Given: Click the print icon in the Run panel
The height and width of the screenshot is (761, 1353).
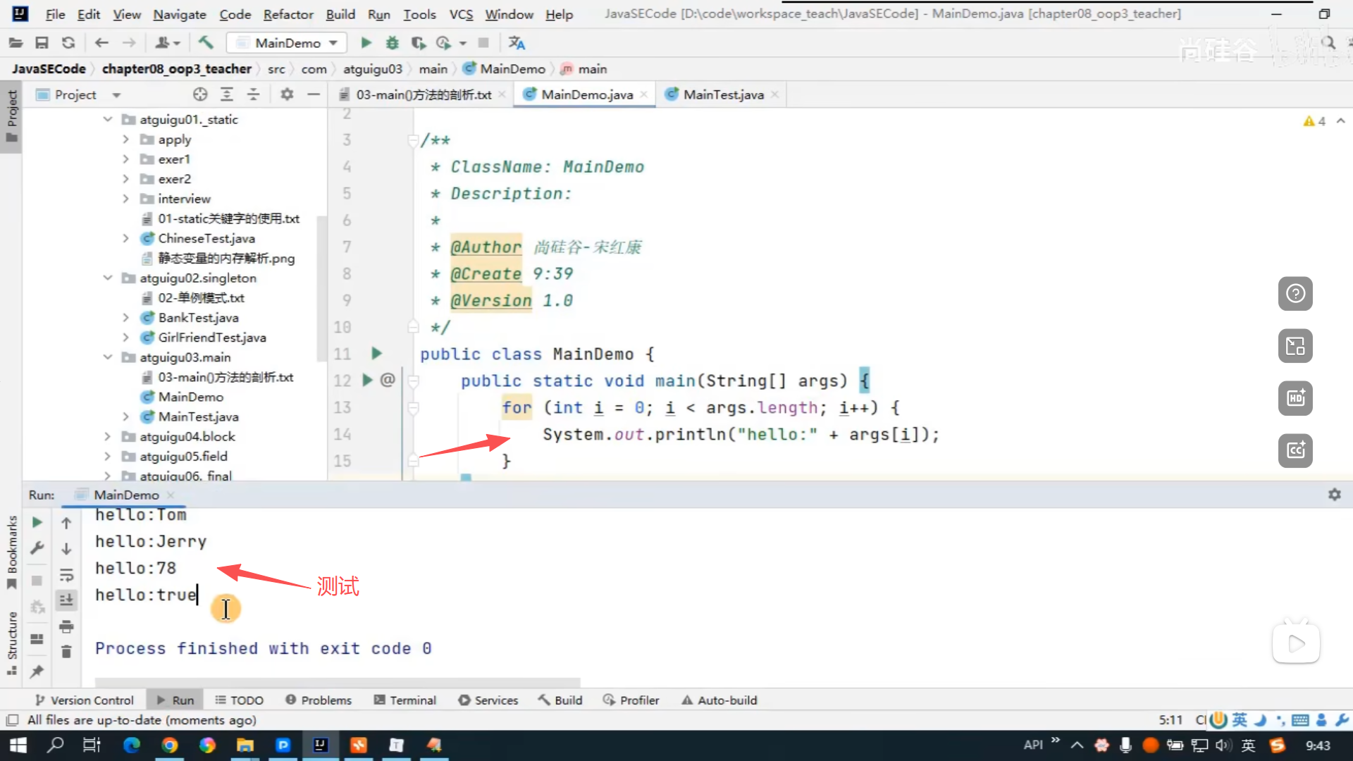Looking at the screenshot, I should pos(66,626).
